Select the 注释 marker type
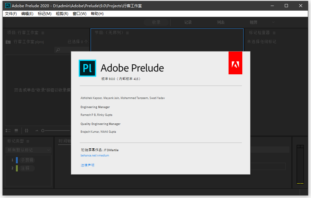 point(27,168)
